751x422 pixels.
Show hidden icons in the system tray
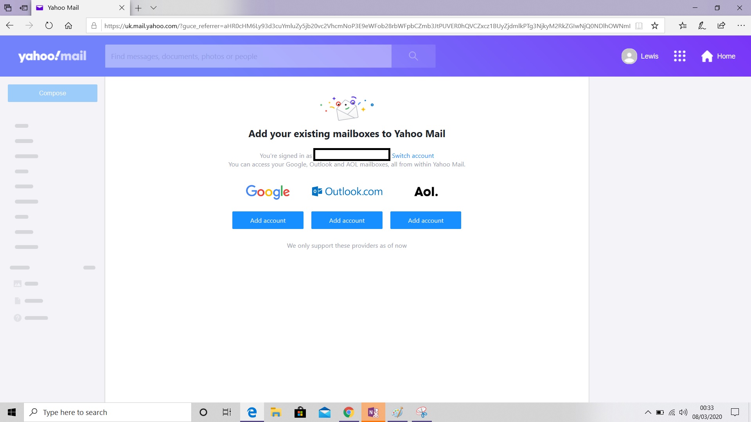tap(648, 412)
